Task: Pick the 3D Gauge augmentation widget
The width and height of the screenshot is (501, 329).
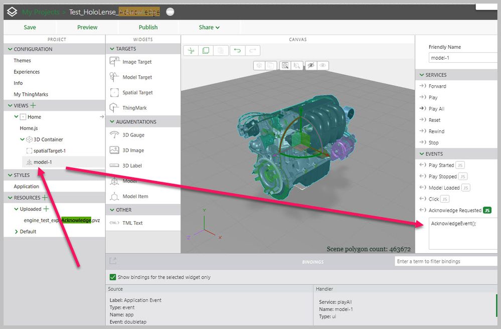Action: (133, 135)
